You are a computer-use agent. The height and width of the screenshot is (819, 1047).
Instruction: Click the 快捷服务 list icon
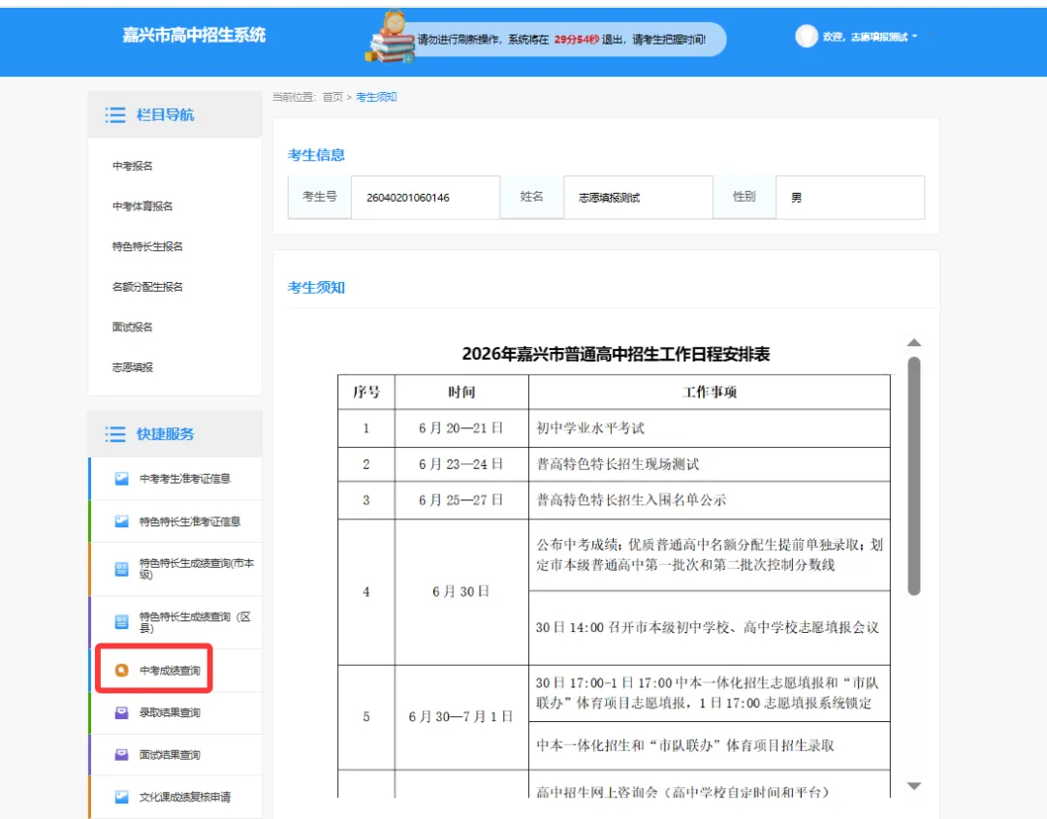(114, 434)
